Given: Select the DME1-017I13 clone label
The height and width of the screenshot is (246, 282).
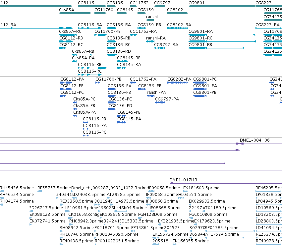Looking at the screenshot, I should [x=183, y=180].
